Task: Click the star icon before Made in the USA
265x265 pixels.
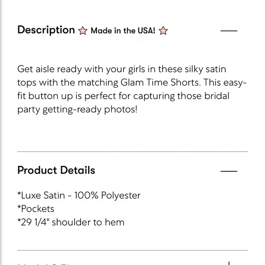Action: pos(83,31)
